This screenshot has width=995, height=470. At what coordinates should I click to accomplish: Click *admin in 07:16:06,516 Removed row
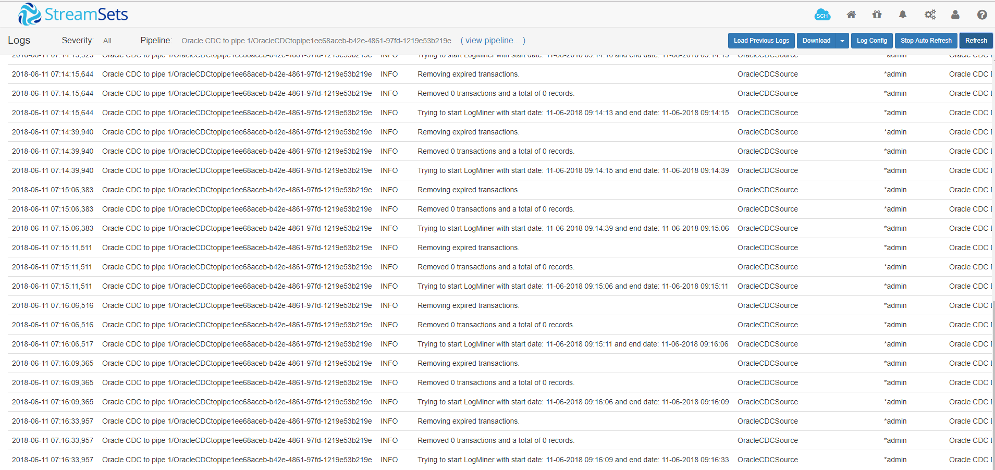895,325
